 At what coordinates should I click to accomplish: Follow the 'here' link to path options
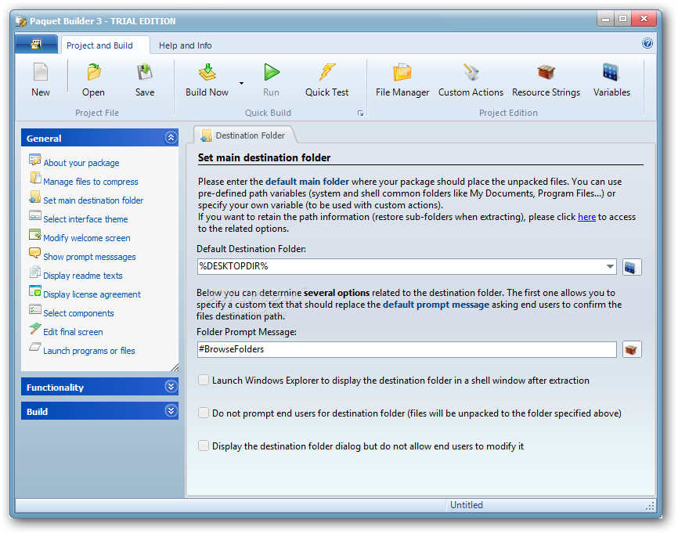pos(586,217)
